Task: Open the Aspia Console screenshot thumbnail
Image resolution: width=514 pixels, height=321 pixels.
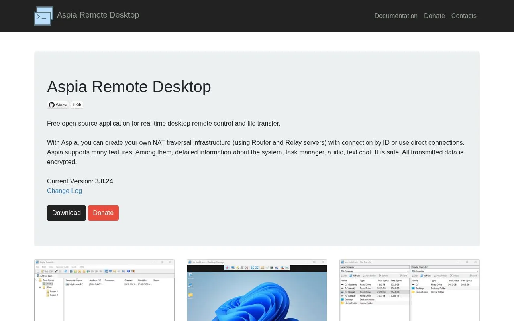Action: pos(104,290)
